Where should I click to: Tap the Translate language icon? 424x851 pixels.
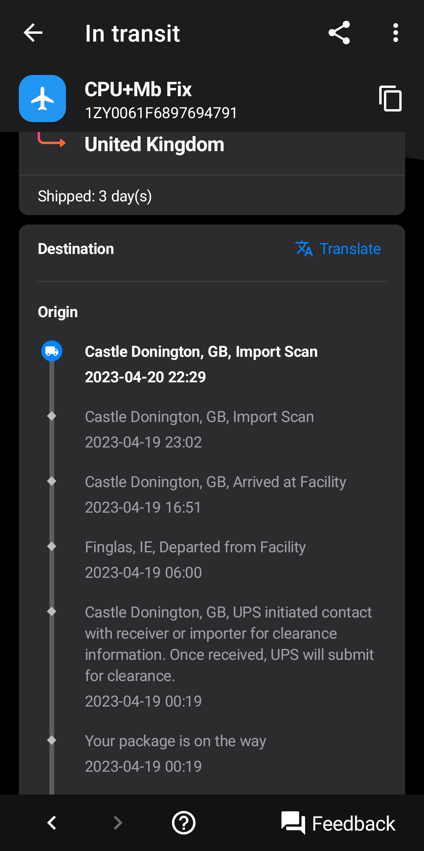tap(304, 248)
